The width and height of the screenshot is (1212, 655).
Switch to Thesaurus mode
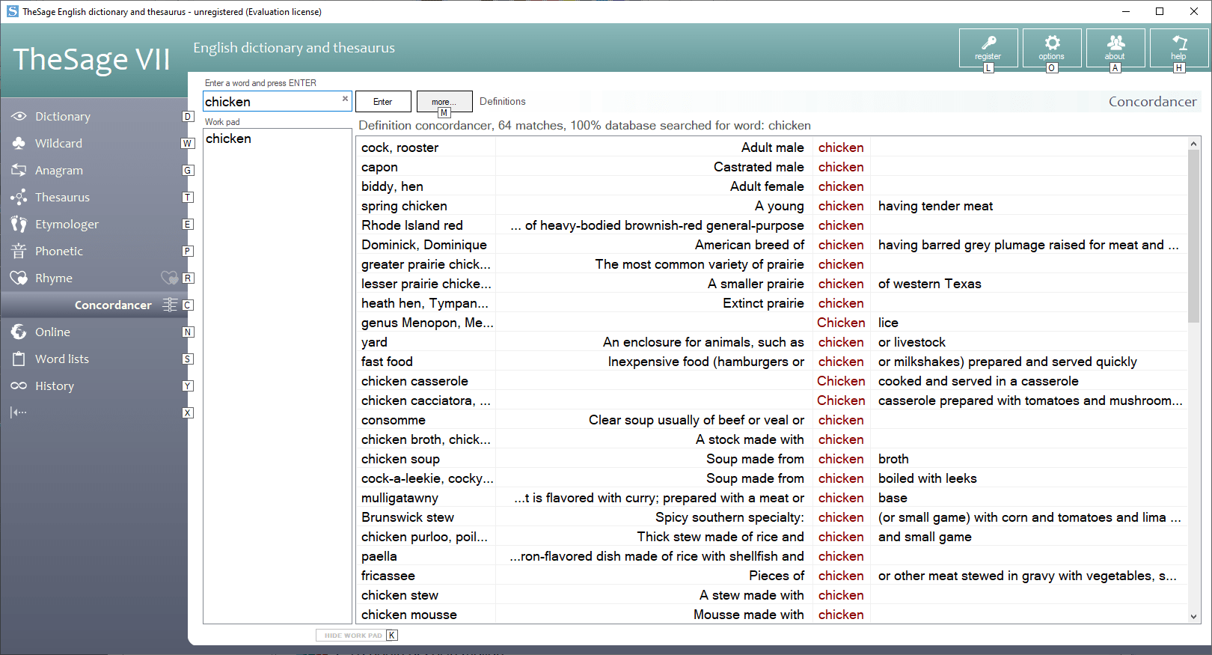pos(62,197)
